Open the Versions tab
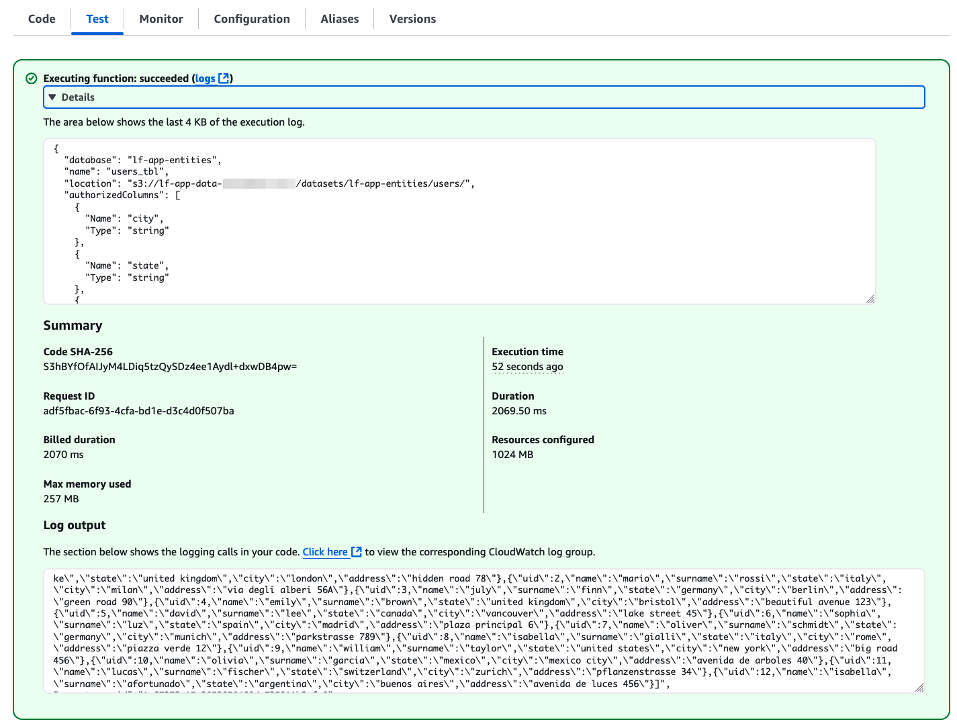This screenshot has height=728, width=957. click(412, 19)
